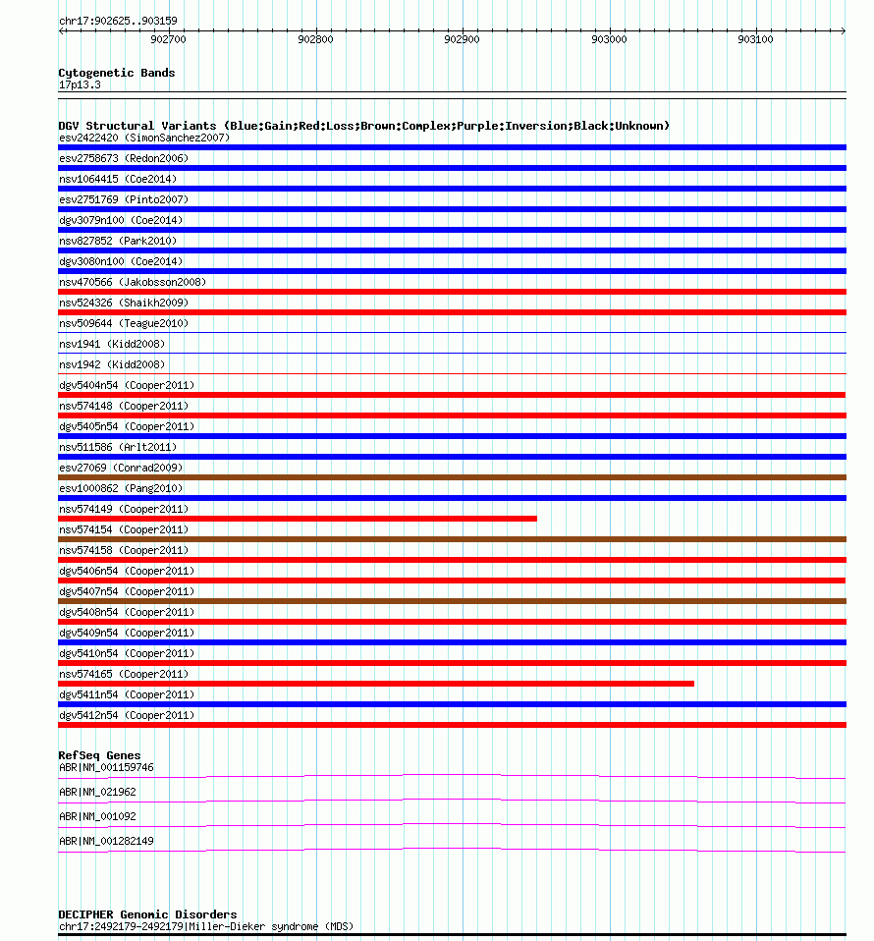Click the magenta line under ABR|NM_001282149
This screenshot has width=874, height=941.
453,851
